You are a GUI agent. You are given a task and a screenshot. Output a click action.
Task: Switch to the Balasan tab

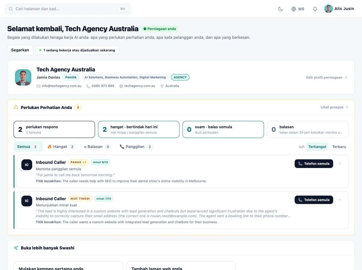click(x=97, y=147)
